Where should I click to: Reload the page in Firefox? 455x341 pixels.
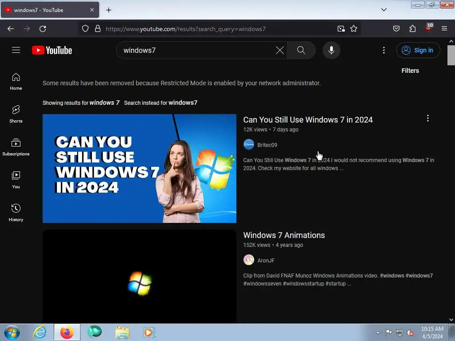coord(43,29)
